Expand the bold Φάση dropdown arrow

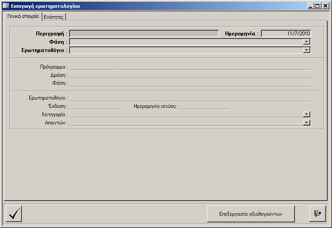click(x=307, y=42)
